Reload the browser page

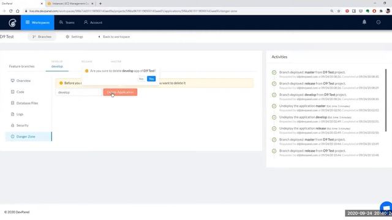tap(11, 11)
